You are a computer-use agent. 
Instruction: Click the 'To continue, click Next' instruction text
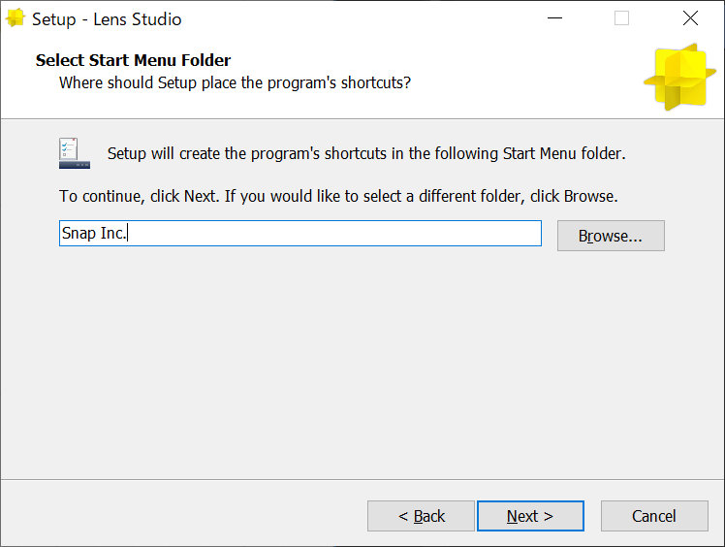tap(338, 196)
